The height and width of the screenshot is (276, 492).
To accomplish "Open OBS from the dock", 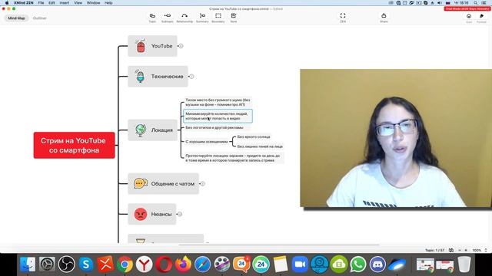I will 67,264.
